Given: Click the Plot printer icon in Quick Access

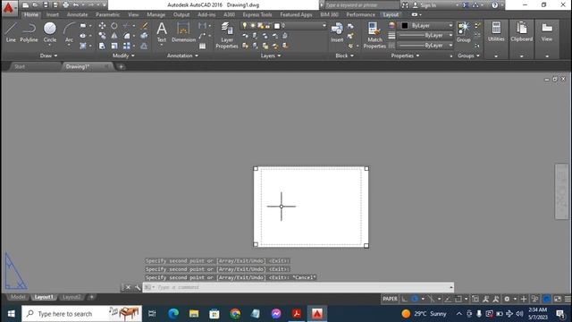Looking at the screenshot, I should (x=65, y=5).
